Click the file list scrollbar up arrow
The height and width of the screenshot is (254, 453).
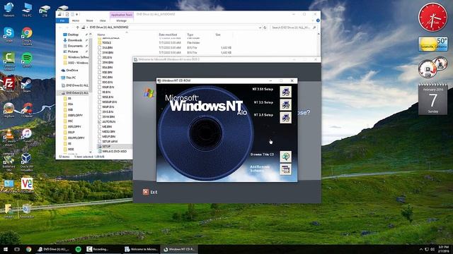point(319,34)
